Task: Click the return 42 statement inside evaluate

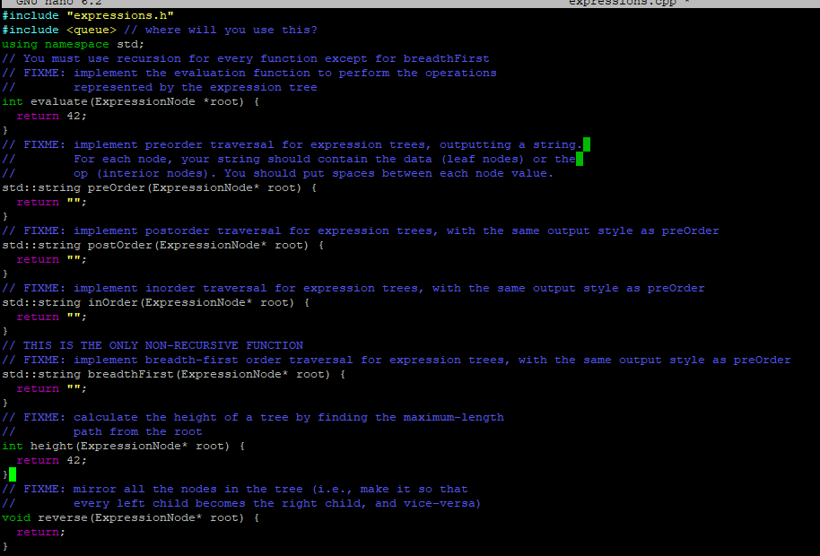Action: 49,115
